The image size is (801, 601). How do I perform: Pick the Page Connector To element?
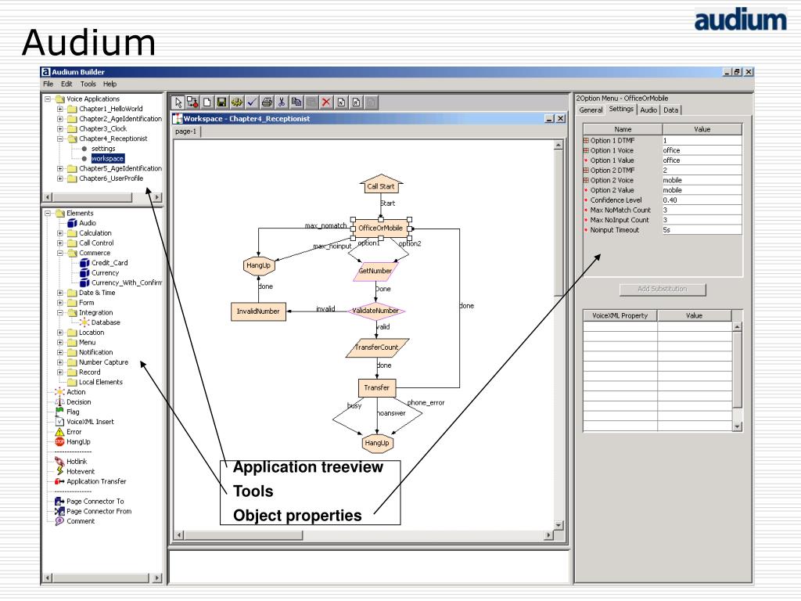coord(89,502)
